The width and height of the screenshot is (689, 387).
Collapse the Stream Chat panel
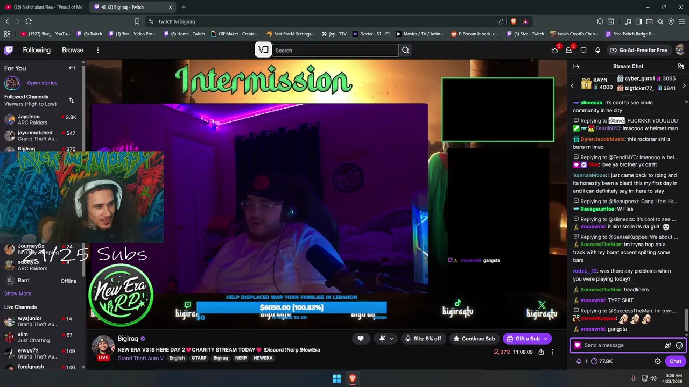[x=576, y=66]
